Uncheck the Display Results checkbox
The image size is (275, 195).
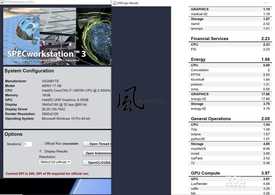(41, 151)
